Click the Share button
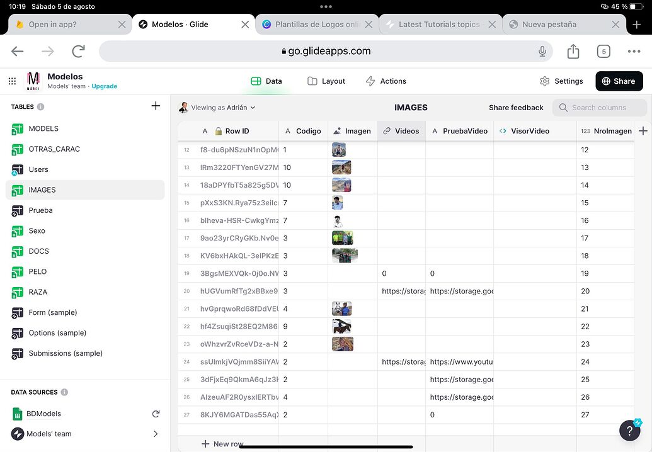Viewport: 652px width, 452px height. [x=619, y=81]
